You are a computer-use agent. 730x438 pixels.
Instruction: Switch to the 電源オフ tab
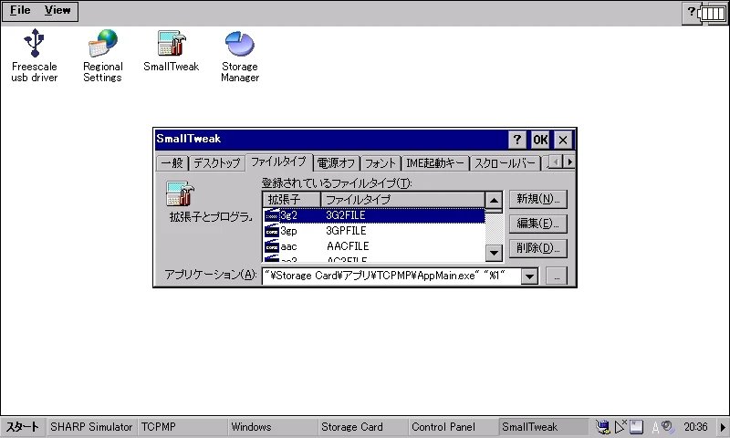point(336,163)
